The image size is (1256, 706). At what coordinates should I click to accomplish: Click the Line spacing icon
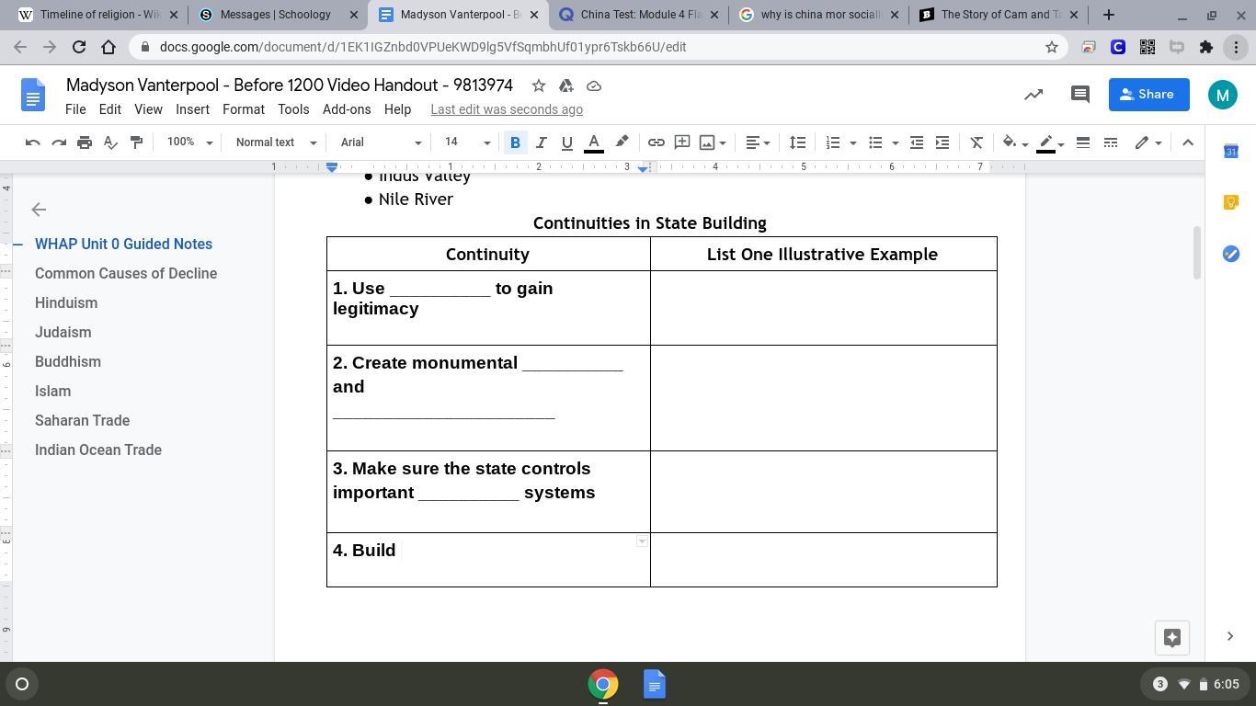[797, 142]
